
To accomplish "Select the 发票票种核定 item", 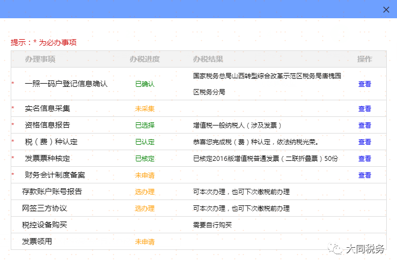I will pos(47,158).
